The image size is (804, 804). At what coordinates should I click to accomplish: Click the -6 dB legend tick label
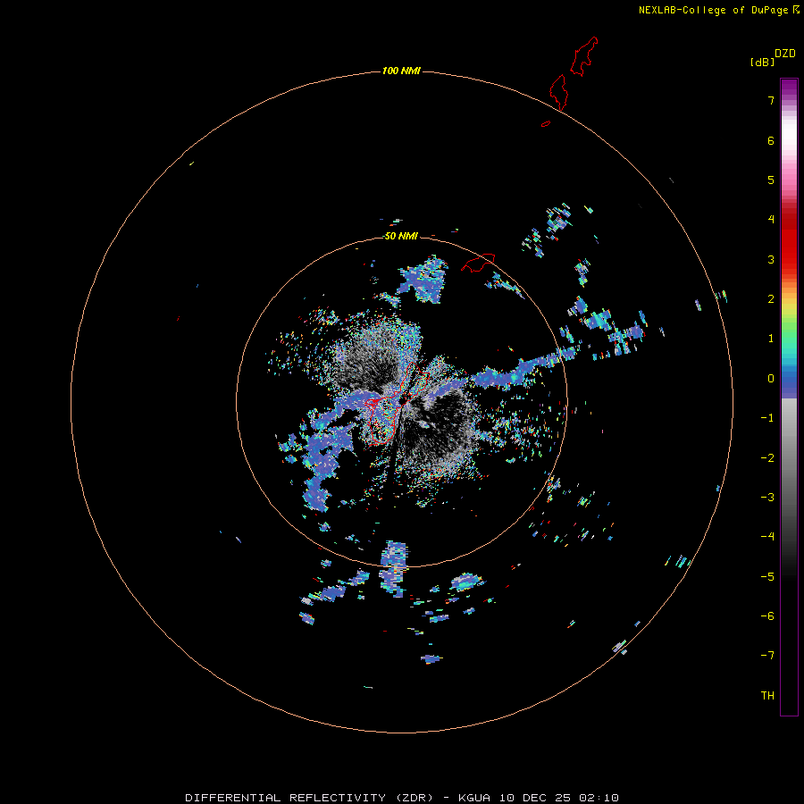click(x=767, y=616)
